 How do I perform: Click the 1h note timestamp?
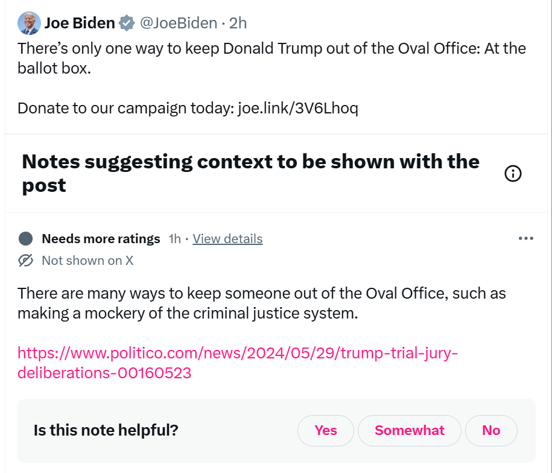(x=174, y=239)
